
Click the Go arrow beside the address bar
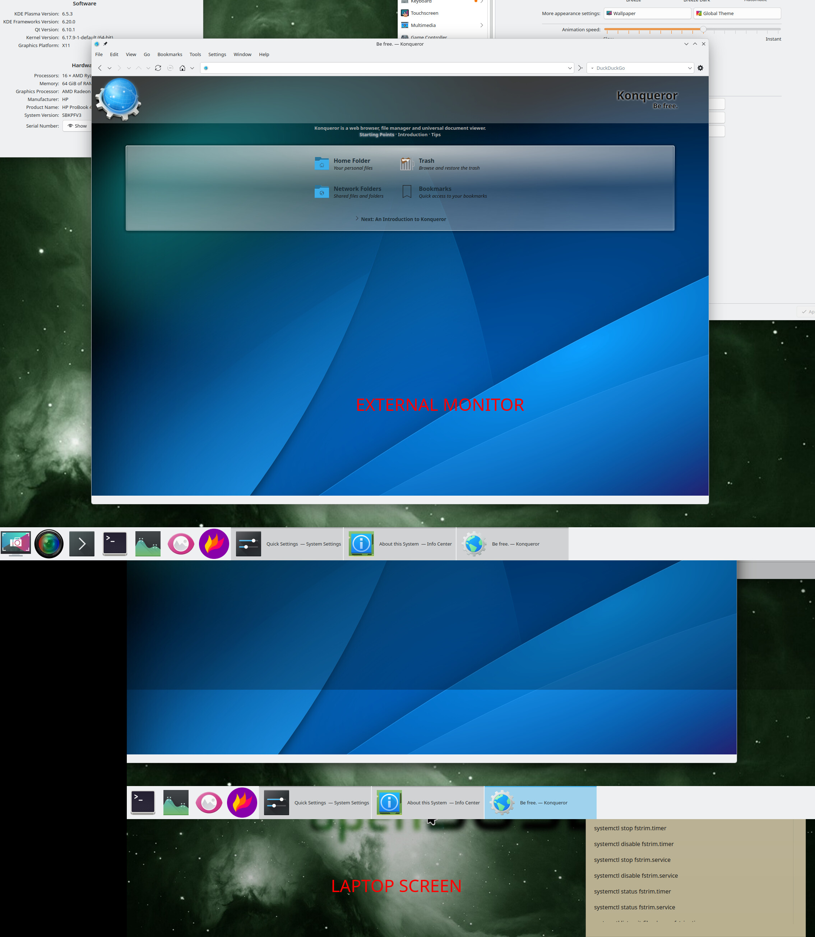tap(580, 68)
